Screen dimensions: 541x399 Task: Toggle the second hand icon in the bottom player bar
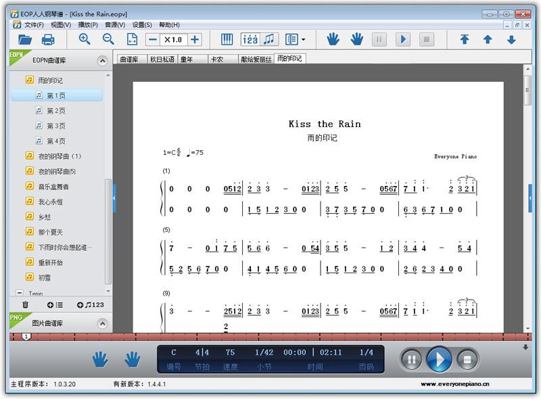[132, 359]
